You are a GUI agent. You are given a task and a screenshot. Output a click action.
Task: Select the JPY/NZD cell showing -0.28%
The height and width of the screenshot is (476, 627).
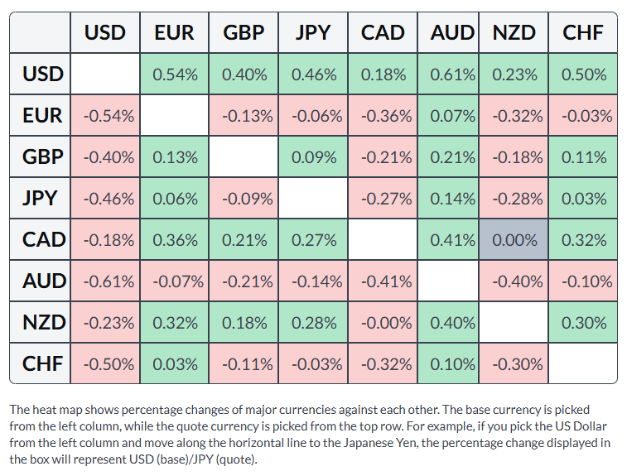tap(514, 198)
